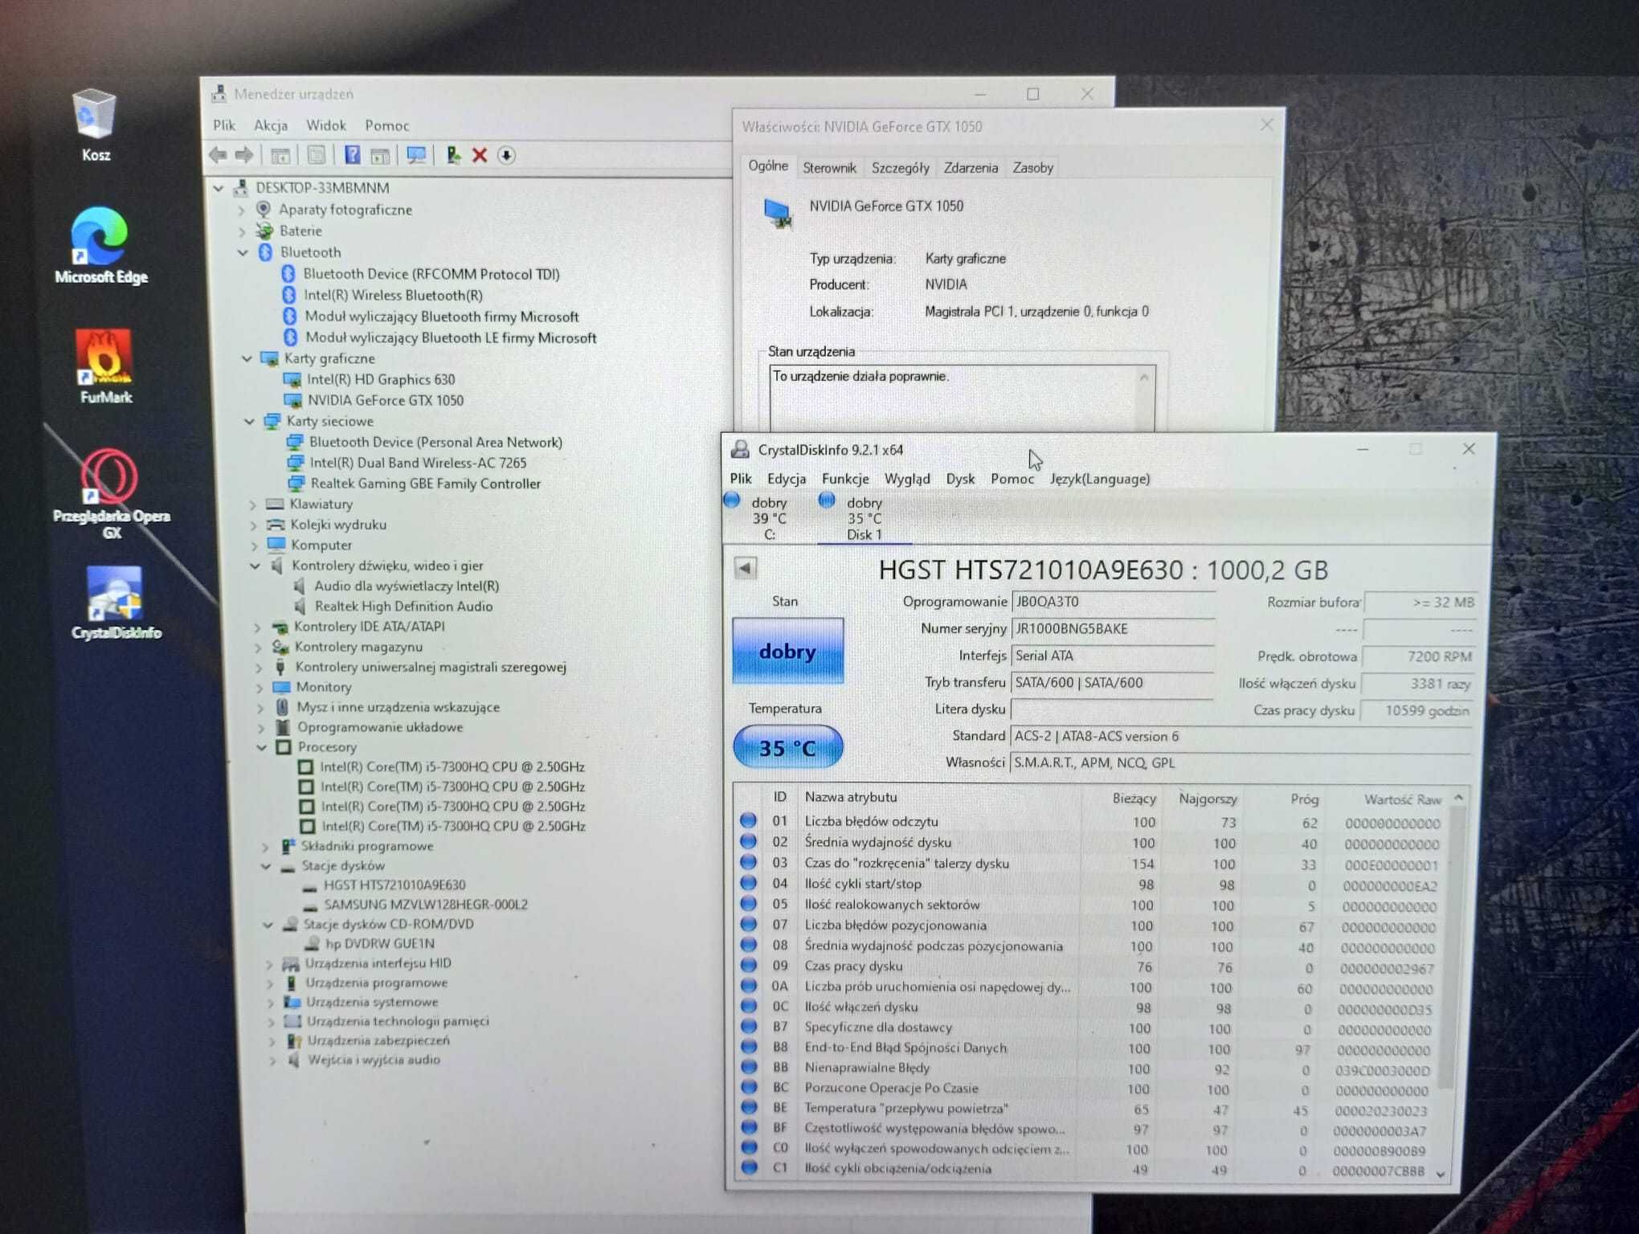The width and height of the screenshot is (1639, 1234).
Task: Click the blue dobry health status button
Action: click(x=787, y=651)
